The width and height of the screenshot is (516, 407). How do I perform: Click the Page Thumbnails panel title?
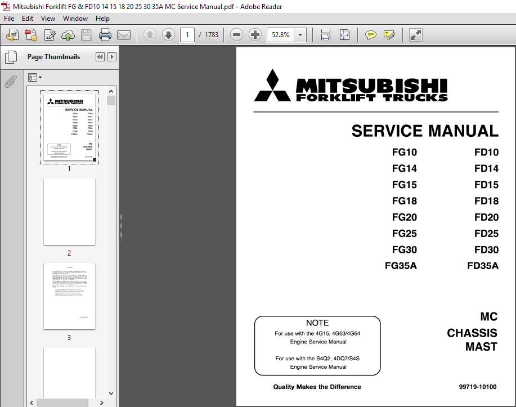(x=53, y=57)
